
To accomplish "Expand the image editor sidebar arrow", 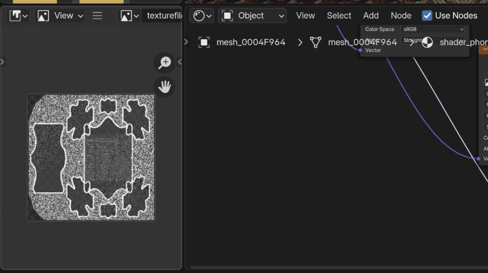I will pyautogui.click(x=180, y=62).
